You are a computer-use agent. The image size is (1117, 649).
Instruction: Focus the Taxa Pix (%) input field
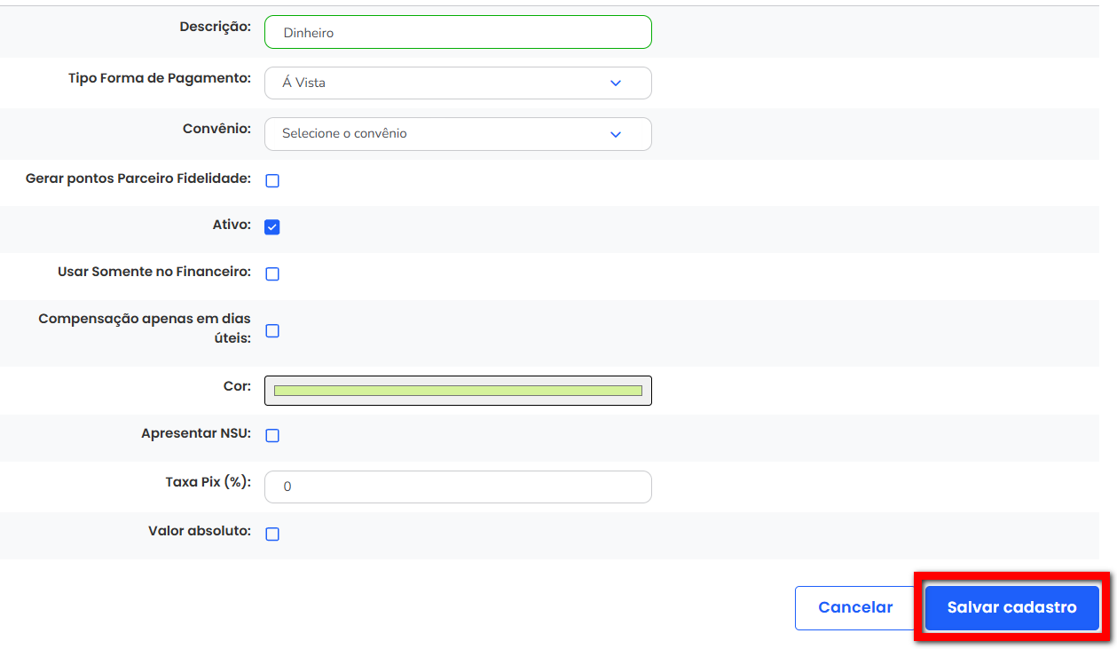457,487
